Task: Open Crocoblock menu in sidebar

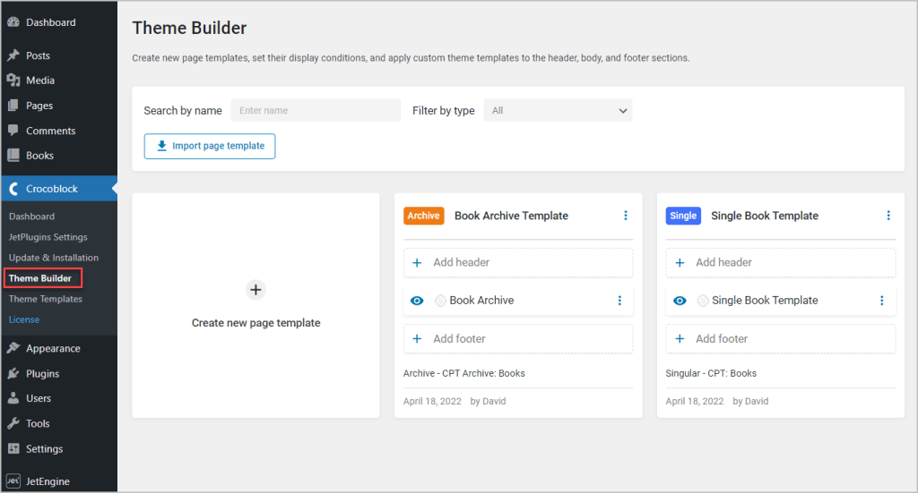Action: point(58,189)
